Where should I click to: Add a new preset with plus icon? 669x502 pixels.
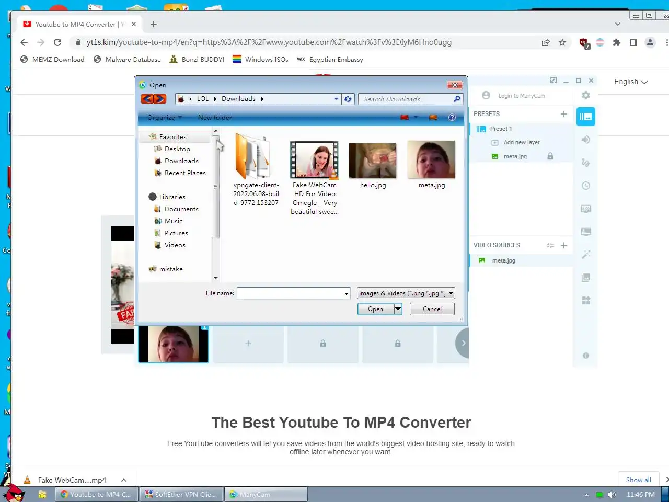563,113
